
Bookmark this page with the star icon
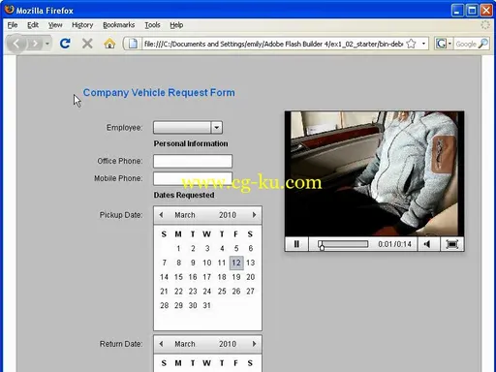click(411, 44)
